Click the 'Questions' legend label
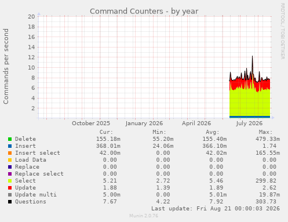 31,202
